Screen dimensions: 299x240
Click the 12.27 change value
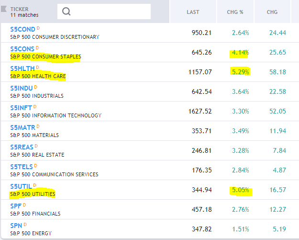click(x=277, y=209)
